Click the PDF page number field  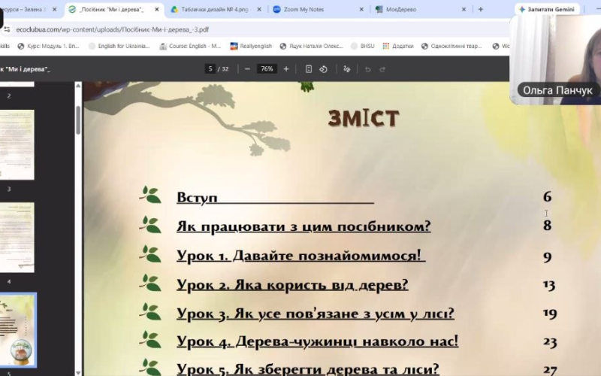210,69
